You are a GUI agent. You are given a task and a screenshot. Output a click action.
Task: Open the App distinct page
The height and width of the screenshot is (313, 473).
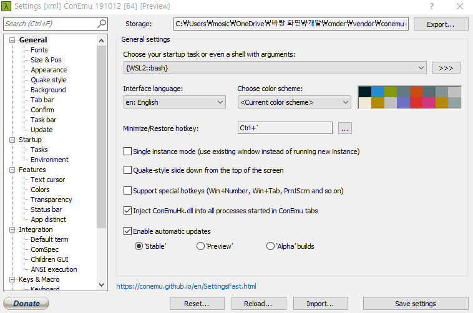[48, 219]
